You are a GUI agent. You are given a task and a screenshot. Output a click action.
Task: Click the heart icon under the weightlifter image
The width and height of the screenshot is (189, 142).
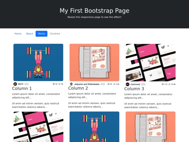(54, 84)
